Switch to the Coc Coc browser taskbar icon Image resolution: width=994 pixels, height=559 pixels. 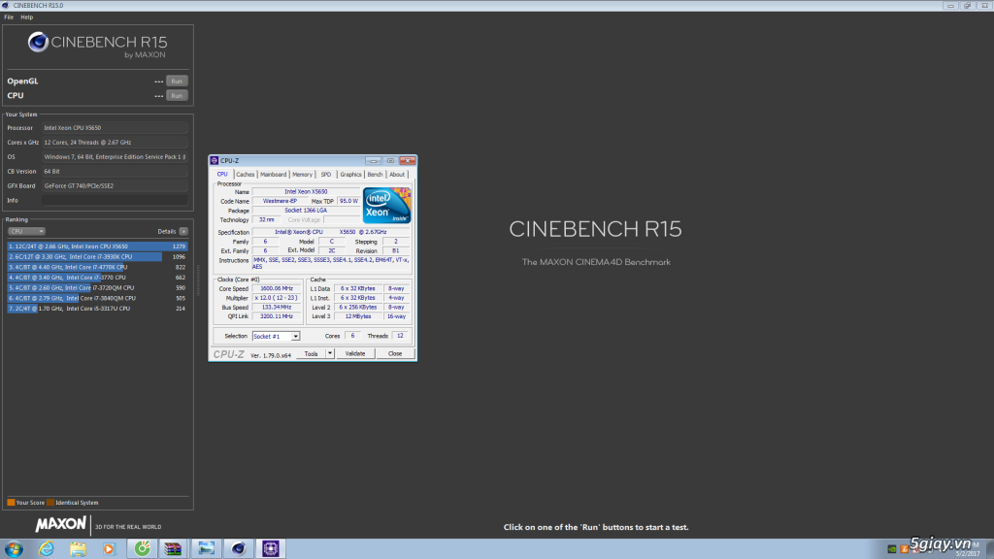coord(142,548)
